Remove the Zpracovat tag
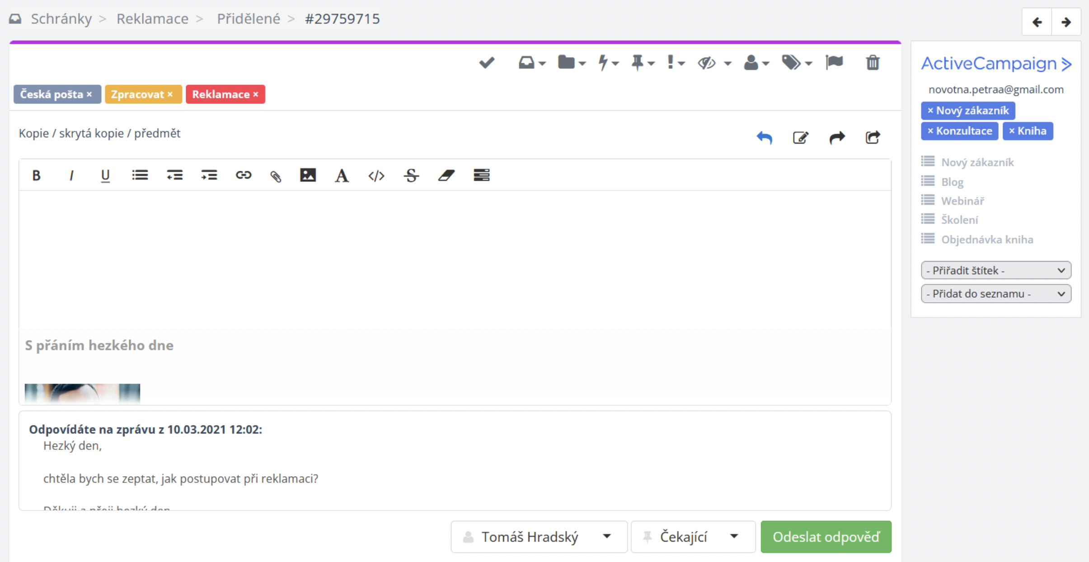The width and height of the screenshot is (1089, 562). (170, 94)
